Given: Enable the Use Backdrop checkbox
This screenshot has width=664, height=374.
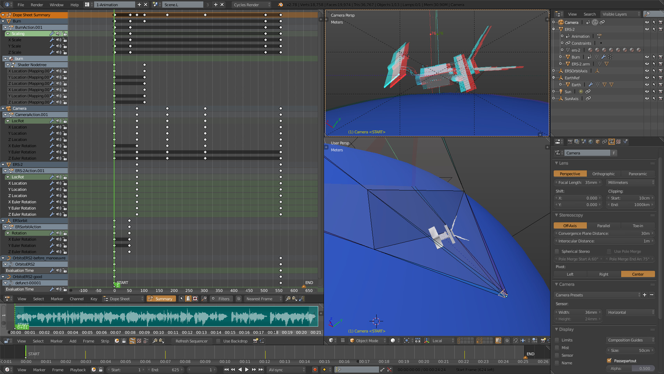Looking at the screenshot, I should [x=218, y=341].
